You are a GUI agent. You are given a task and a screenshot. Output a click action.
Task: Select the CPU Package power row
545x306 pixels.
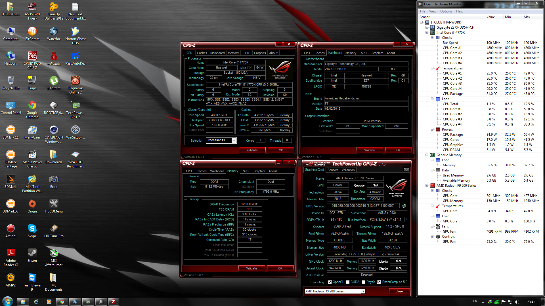(452, 135)
